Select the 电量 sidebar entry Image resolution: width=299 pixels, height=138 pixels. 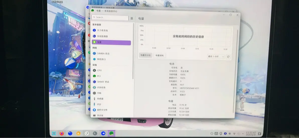pos(111,42)
